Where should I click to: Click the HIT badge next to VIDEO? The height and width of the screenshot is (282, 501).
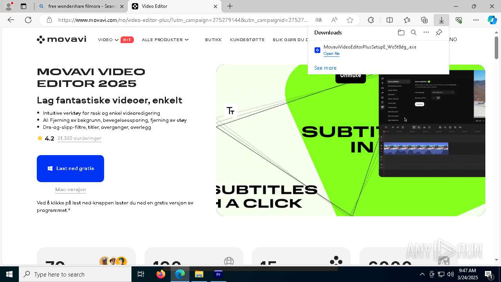pyautogui.click(x=127, y=40)
